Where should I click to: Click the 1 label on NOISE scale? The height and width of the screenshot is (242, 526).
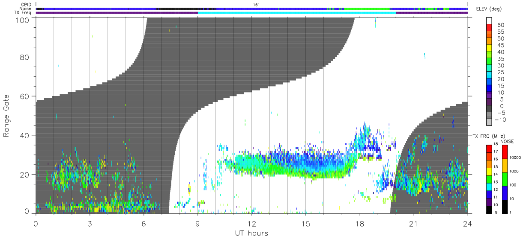(511, 212)
